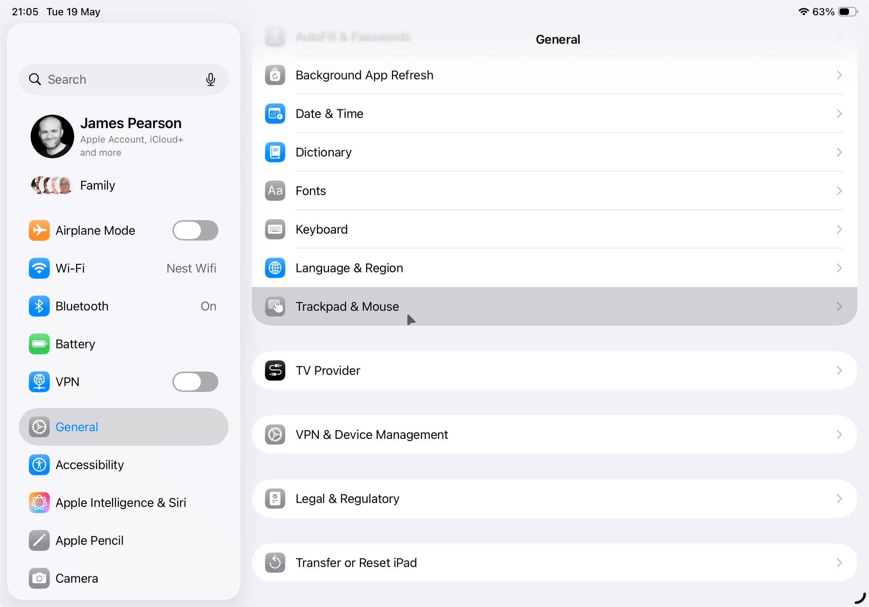869x607 pixels.
Task: Open the Legal & Regulatory row chevron
Action: pos(839,499)
